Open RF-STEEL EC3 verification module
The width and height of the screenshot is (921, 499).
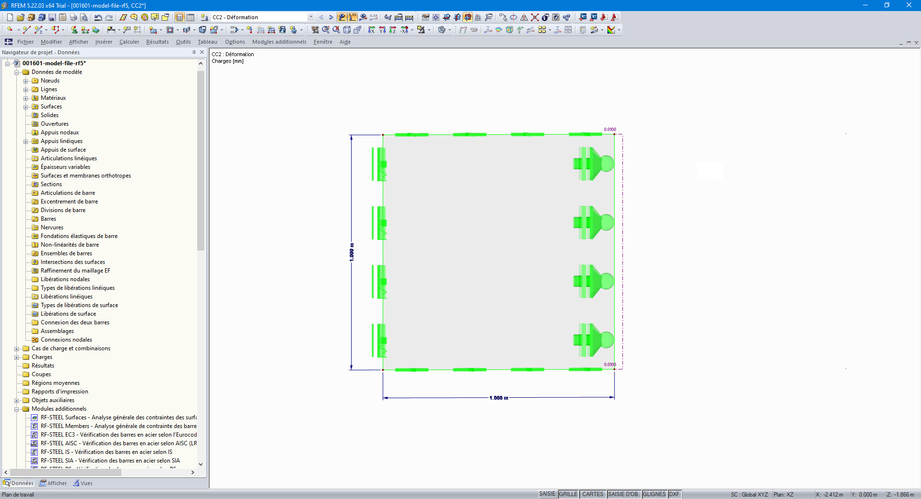[118, 435]
